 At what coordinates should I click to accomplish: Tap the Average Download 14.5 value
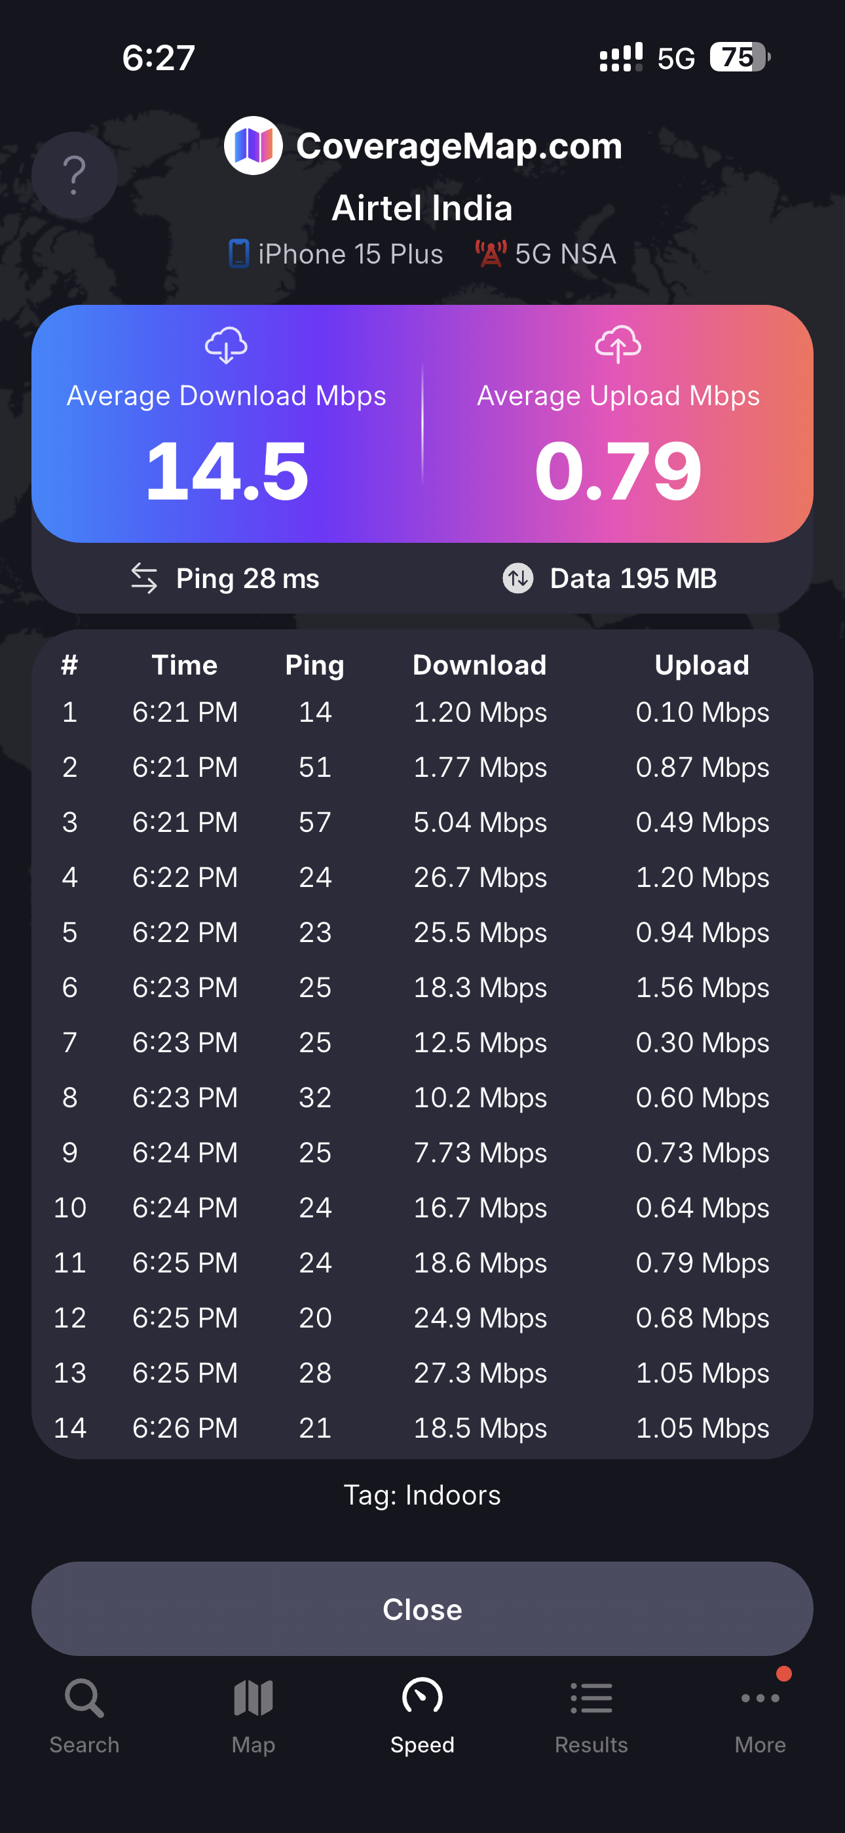point(227,471)
